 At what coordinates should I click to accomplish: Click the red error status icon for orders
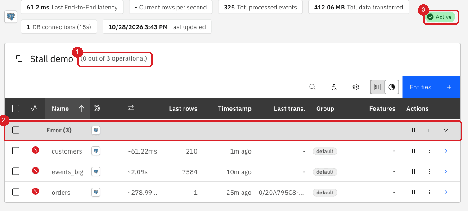tap(36, 192)
